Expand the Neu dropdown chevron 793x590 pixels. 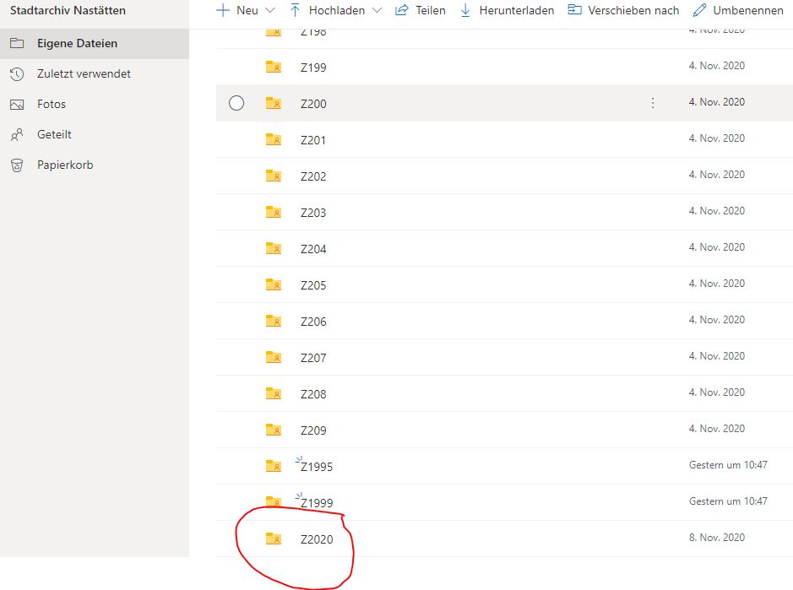pos(270,10)
